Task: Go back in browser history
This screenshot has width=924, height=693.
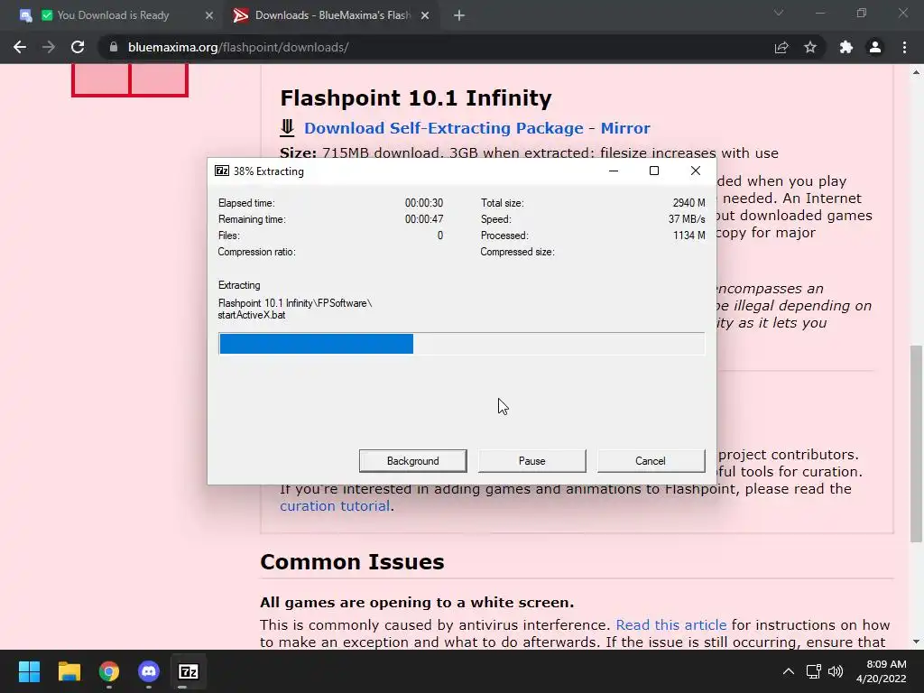Action: (20, 47)
